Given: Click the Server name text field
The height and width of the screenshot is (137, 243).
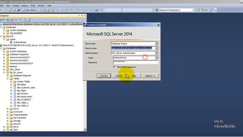Looking at the screenshot, I should [133, 48].
